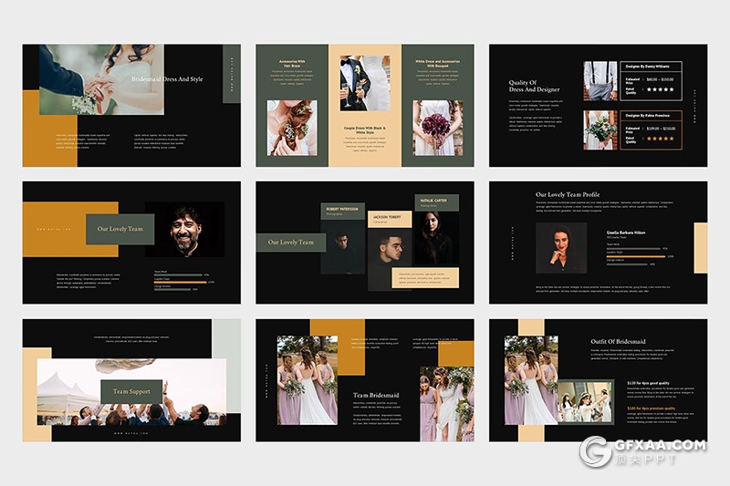Viewport: 730px width, 486px height.
Task: Click the Team Bridesmaid title text
Action: (376, 395)
